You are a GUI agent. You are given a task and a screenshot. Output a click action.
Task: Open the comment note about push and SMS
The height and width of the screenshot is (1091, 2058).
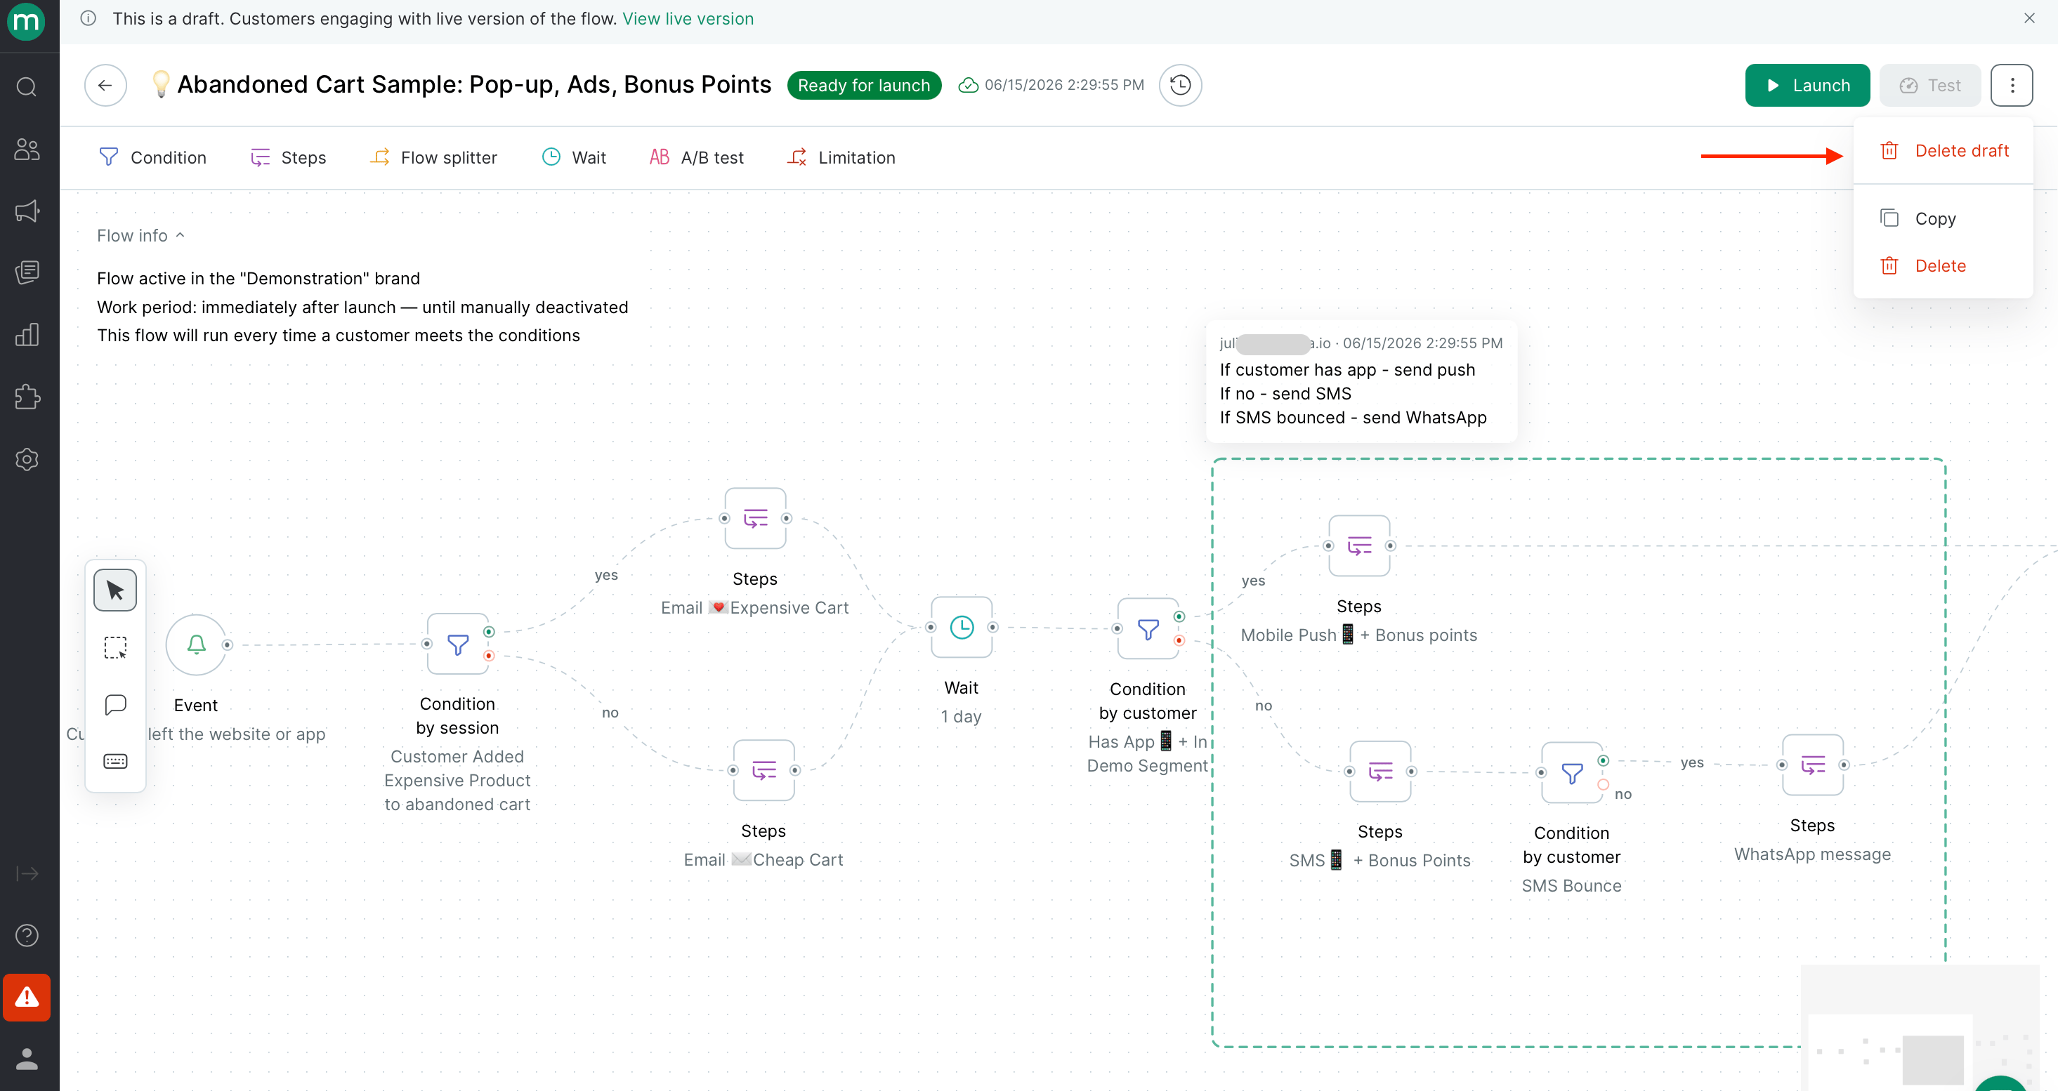[1361, 382]
